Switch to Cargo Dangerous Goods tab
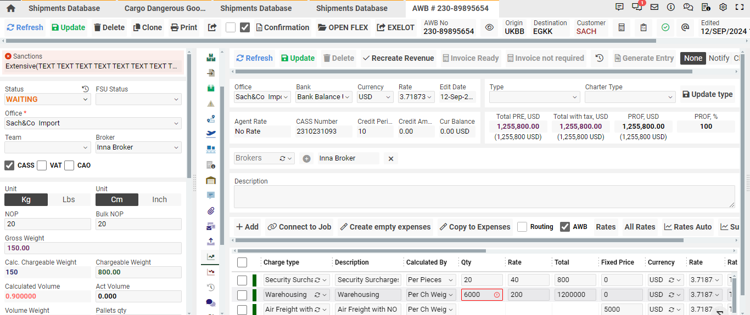The image size is (750, 315). [165, 8]
